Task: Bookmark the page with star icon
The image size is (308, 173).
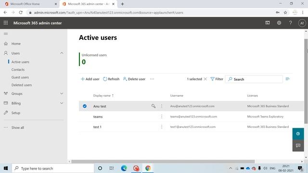Action: 285,12
